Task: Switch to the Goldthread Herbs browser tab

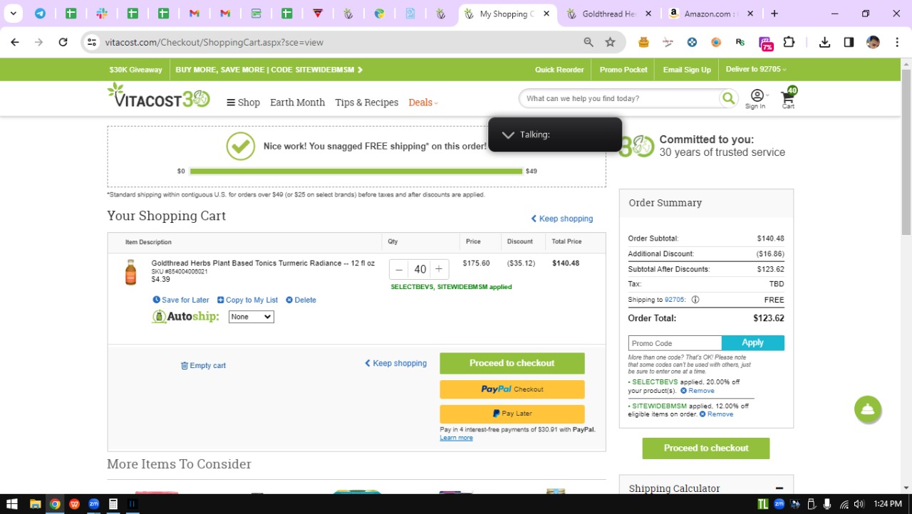Action: pos(610,14)
